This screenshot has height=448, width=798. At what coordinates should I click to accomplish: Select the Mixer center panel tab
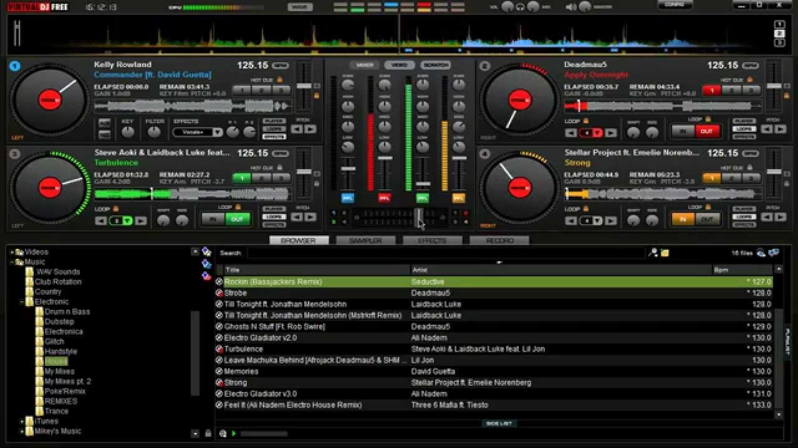[x=364, y=65]
